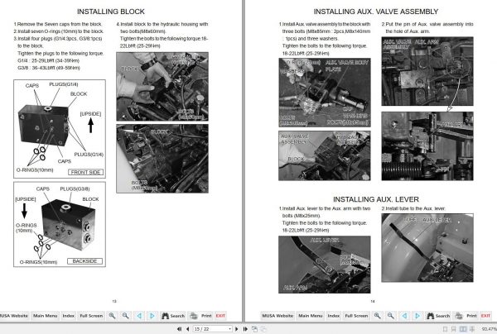Image resolution: width=497 pixels, height=334 pixels.
Task: Print document from right page toolbar
Action: click(x=466, y=316)
